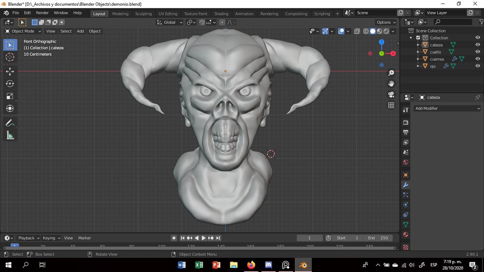Choose the Measure tool

(x=10, y=135)
